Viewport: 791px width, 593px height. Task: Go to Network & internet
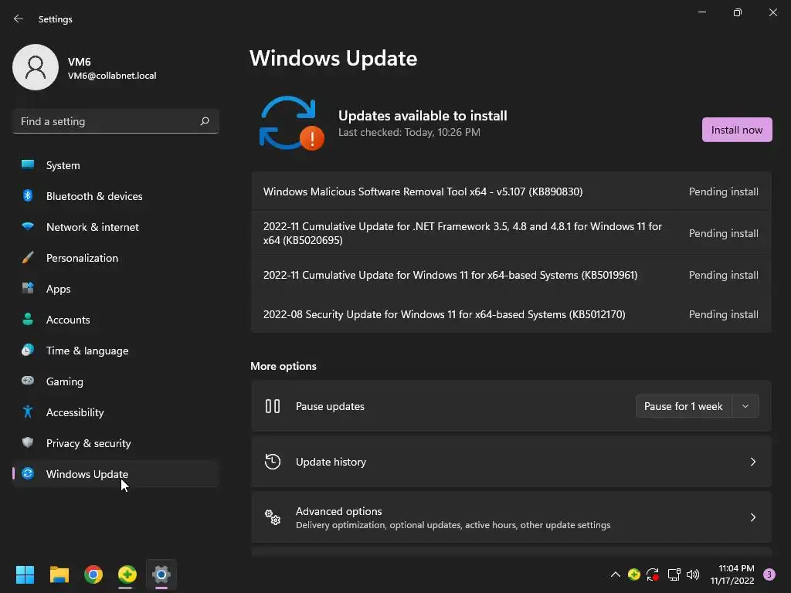tap(116, 227)
